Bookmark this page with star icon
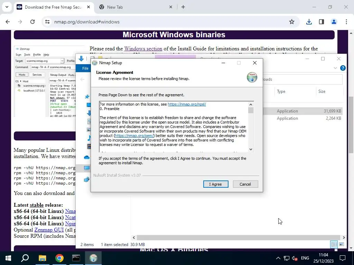The height and width of the screenshot is (265, 354). (292, 22)
